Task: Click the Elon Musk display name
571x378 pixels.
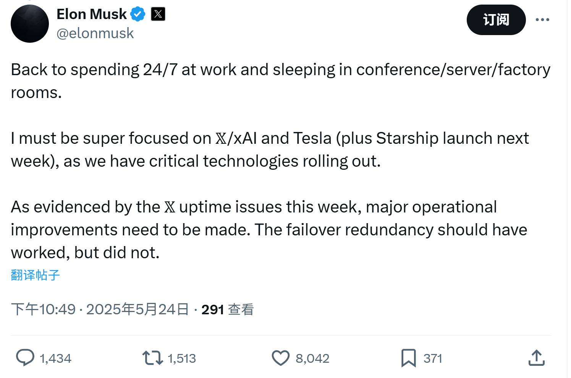Action: pos(92,14)
